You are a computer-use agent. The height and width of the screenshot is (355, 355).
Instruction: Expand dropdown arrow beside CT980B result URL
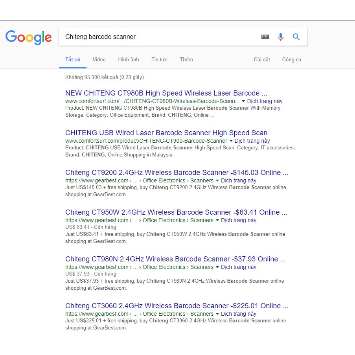(243, 101)
